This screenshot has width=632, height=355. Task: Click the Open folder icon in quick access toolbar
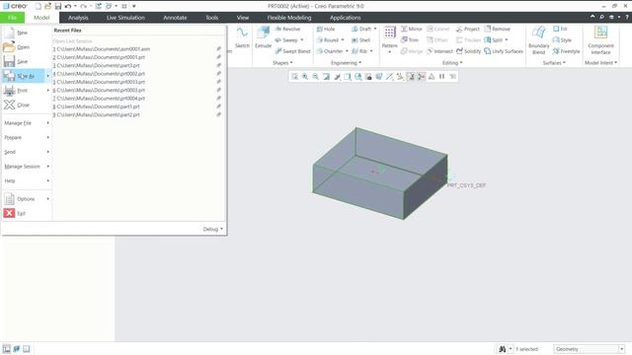click(48, 6)
